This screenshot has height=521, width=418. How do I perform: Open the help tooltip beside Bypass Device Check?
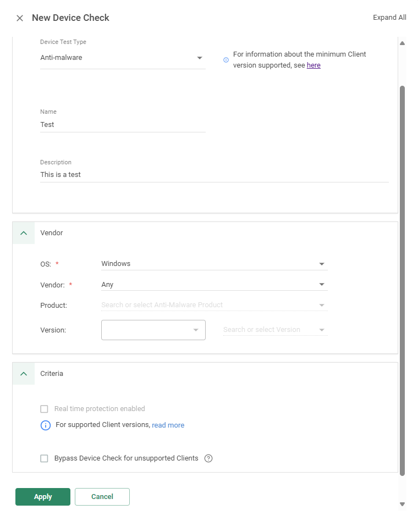pos(208,458)
